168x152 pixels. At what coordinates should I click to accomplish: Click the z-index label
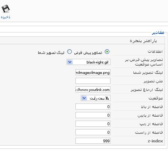(155, 141)
